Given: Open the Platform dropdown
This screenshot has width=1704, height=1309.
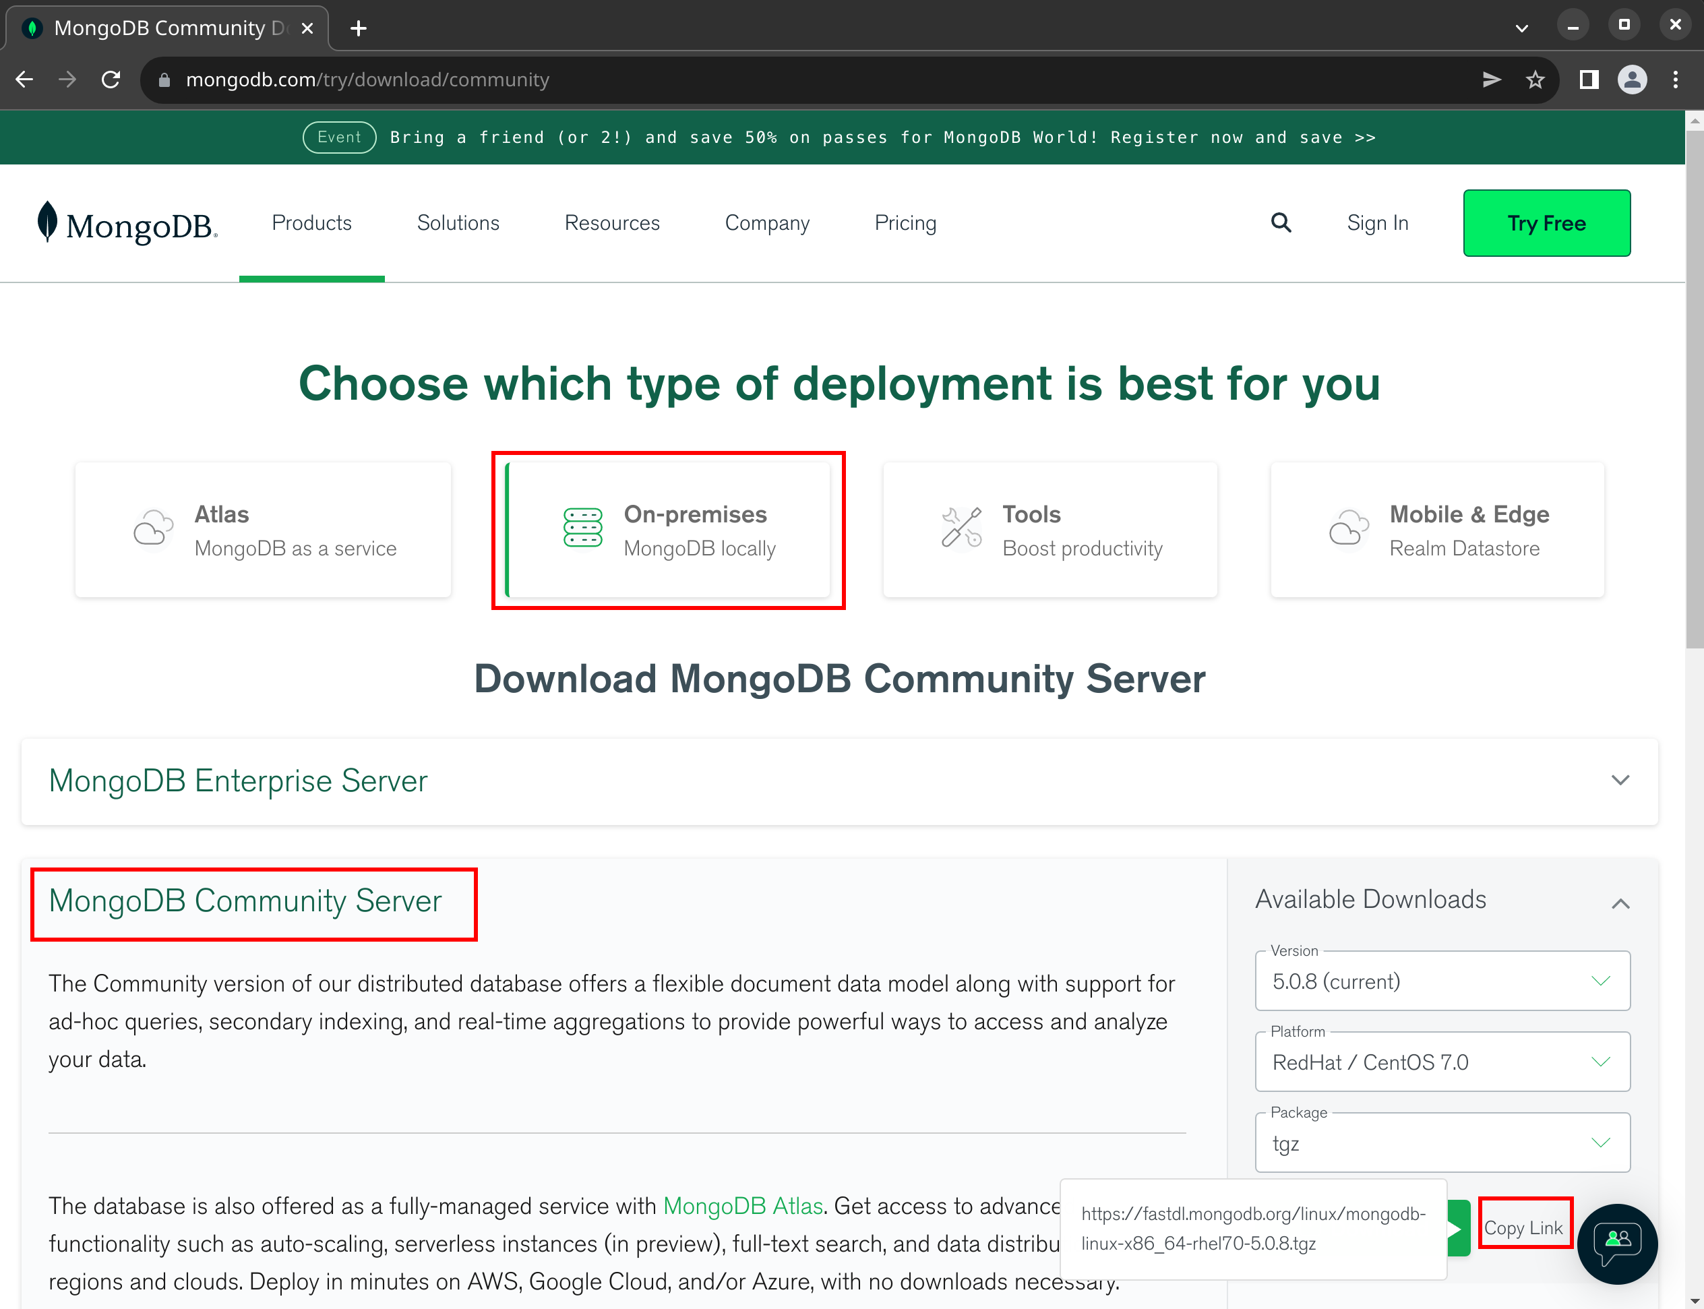Looking at the screenshot, I should pyautogui.click(x=1443, y=1062).
